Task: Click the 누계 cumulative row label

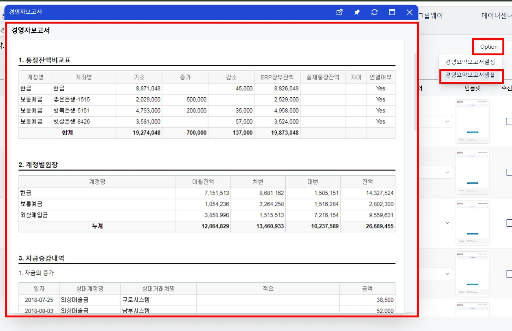Action: click(x=97, y=226)
